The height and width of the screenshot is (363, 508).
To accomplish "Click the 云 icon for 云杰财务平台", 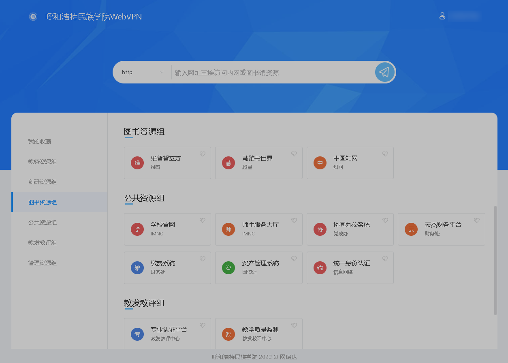I will click(411, 229).
